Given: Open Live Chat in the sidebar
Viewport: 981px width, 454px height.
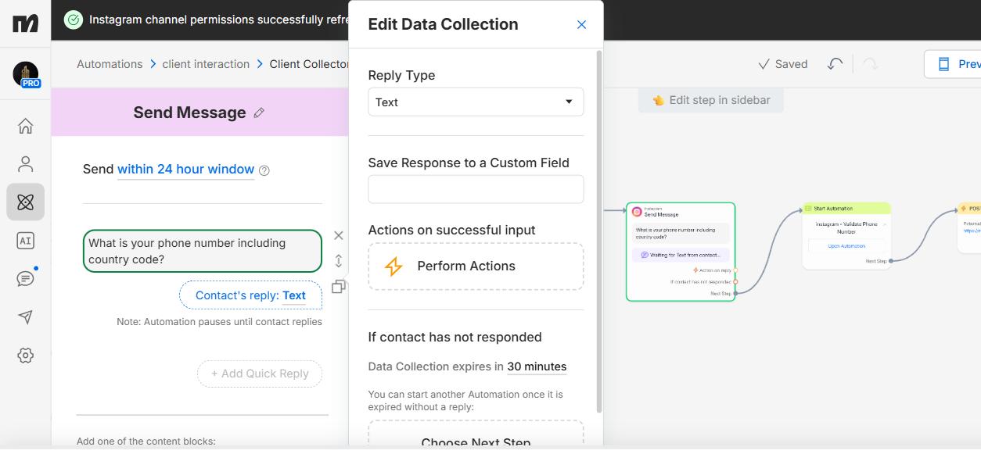Looking at the screenshot, I should 25,278.
